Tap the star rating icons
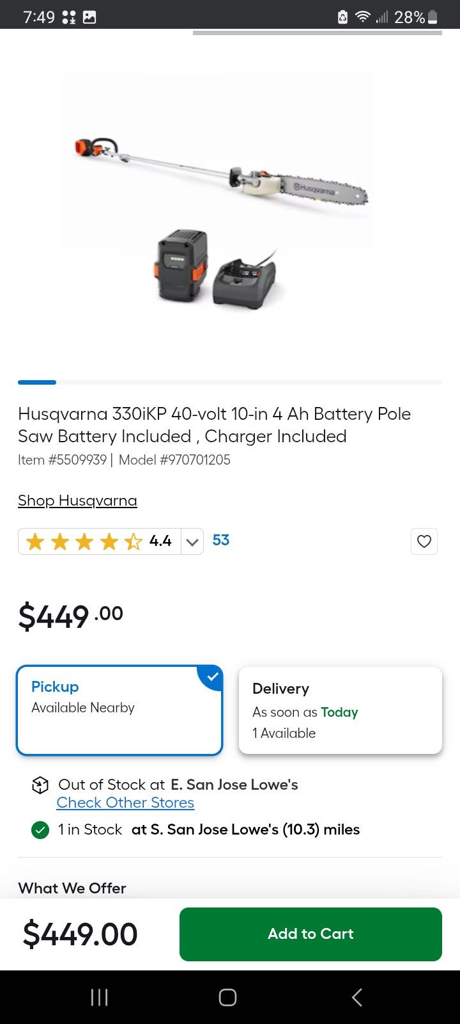Viewport: 460px width, 1024px height. (x=84, y=541)
